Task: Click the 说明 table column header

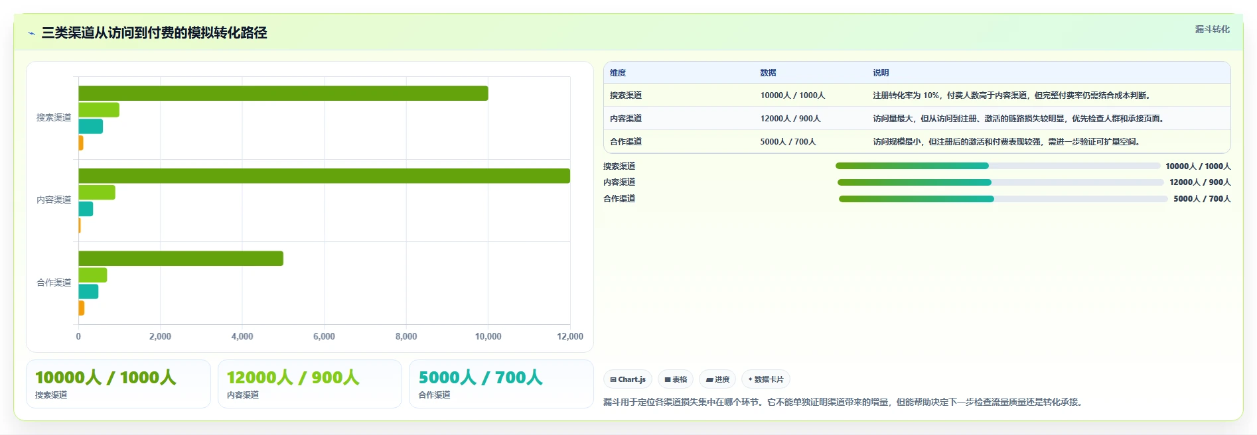Action: pos(881,73)
